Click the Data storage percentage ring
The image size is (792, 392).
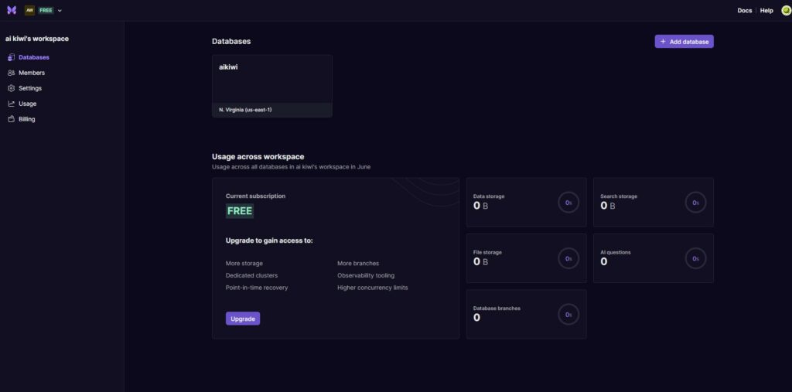(568, 203)
